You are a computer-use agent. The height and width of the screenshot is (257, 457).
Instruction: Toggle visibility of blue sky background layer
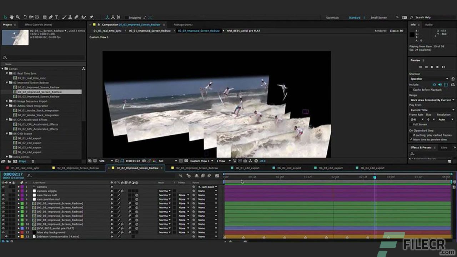point(3,232)
